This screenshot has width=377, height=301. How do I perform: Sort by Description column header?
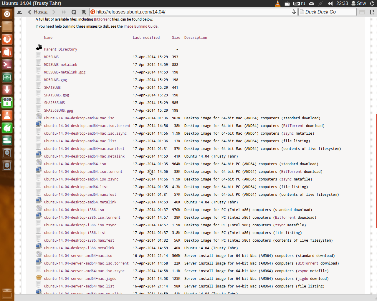(196, 38)
